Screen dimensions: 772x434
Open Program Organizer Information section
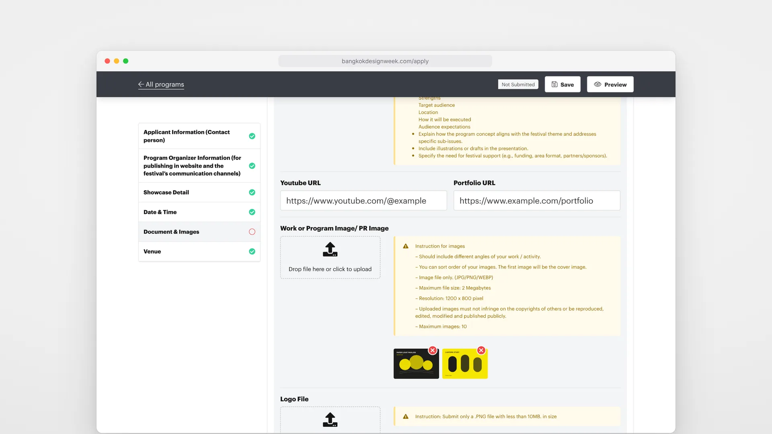pyautogui.click(x=199, y=166)
